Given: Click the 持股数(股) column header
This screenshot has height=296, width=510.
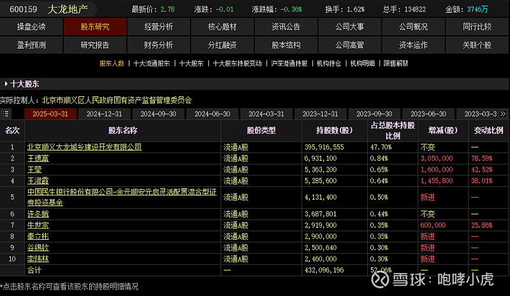Looking at the screenshot, I should pyautogui.click(x=334, y=131).
